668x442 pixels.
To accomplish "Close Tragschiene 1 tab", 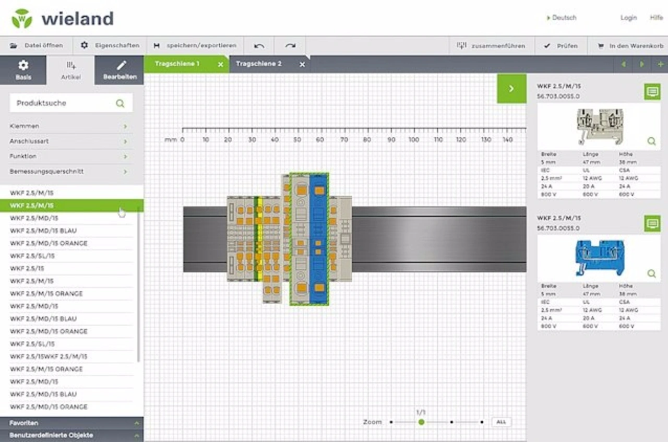I will coord(220,64).
